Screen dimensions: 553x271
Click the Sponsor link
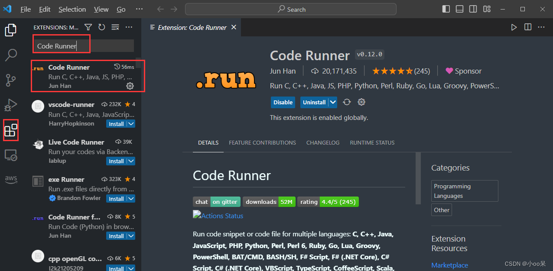pos(463,71)
